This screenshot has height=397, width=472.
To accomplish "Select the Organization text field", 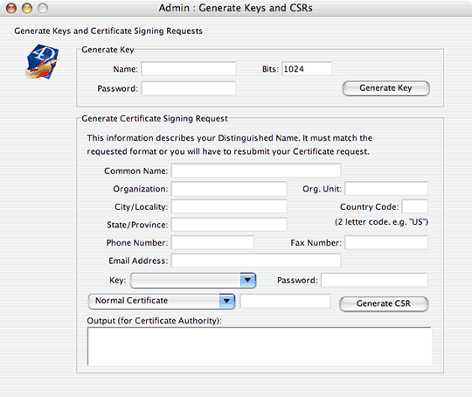I will pos(229,189).
